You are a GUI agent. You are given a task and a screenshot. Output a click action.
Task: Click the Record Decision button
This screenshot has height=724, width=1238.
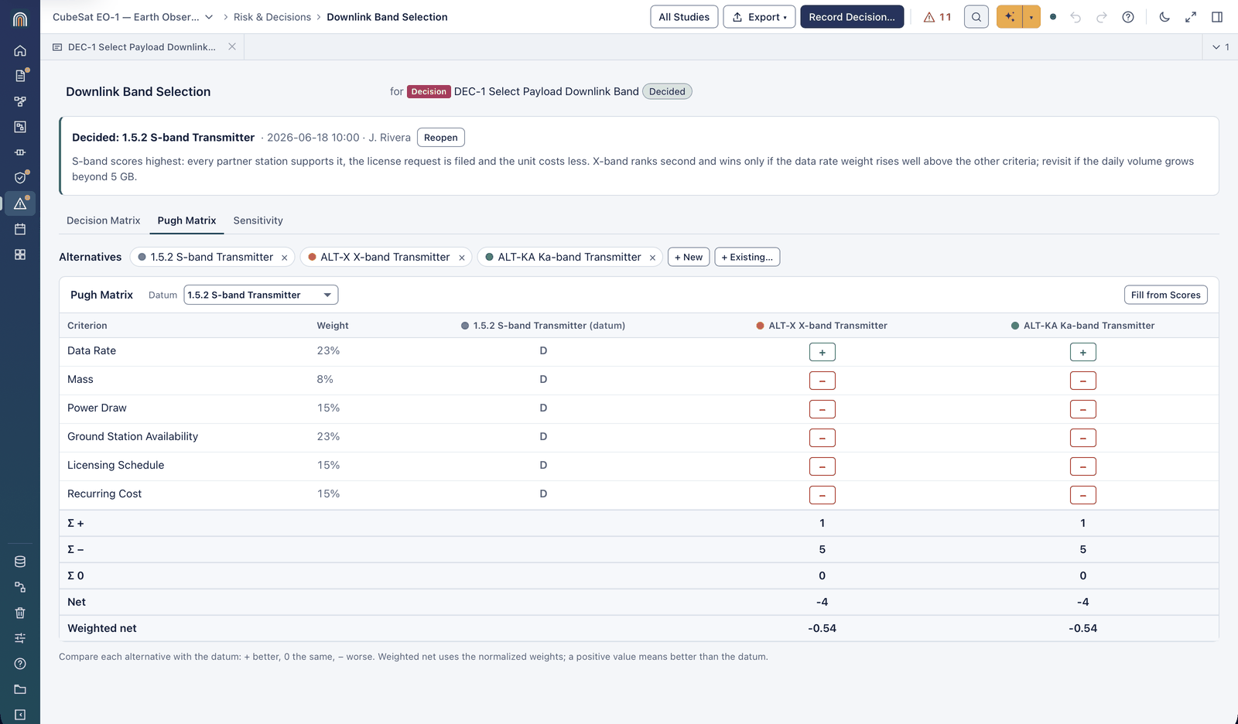tap(852, 17)
